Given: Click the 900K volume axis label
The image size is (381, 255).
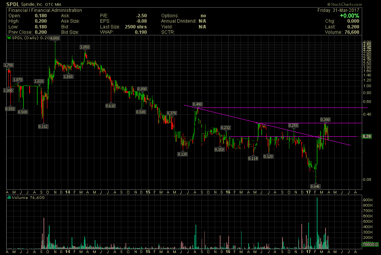Looking at the screenshot, I should pyautogui.click(x=368, y=200).
